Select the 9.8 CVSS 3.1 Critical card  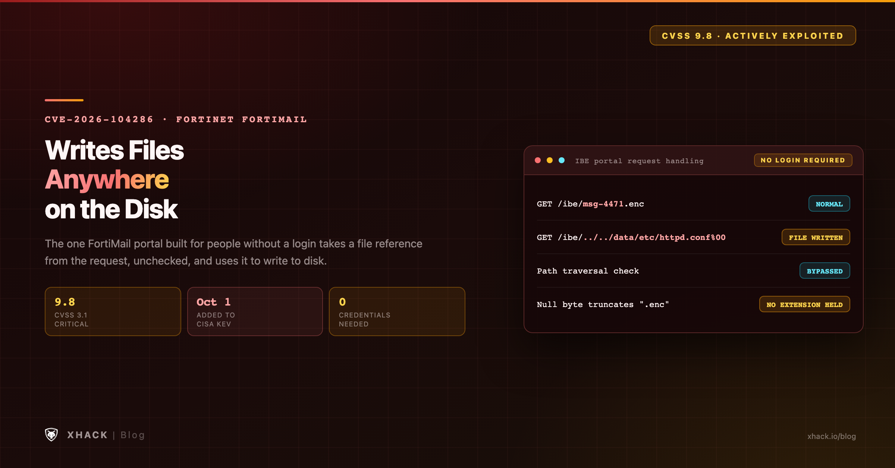pyautogui.click(x=113, y=312)
